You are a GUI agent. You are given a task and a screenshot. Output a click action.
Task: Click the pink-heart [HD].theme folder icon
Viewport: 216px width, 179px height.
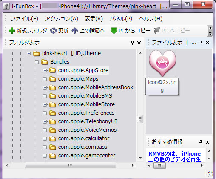[x=37, y=53]
